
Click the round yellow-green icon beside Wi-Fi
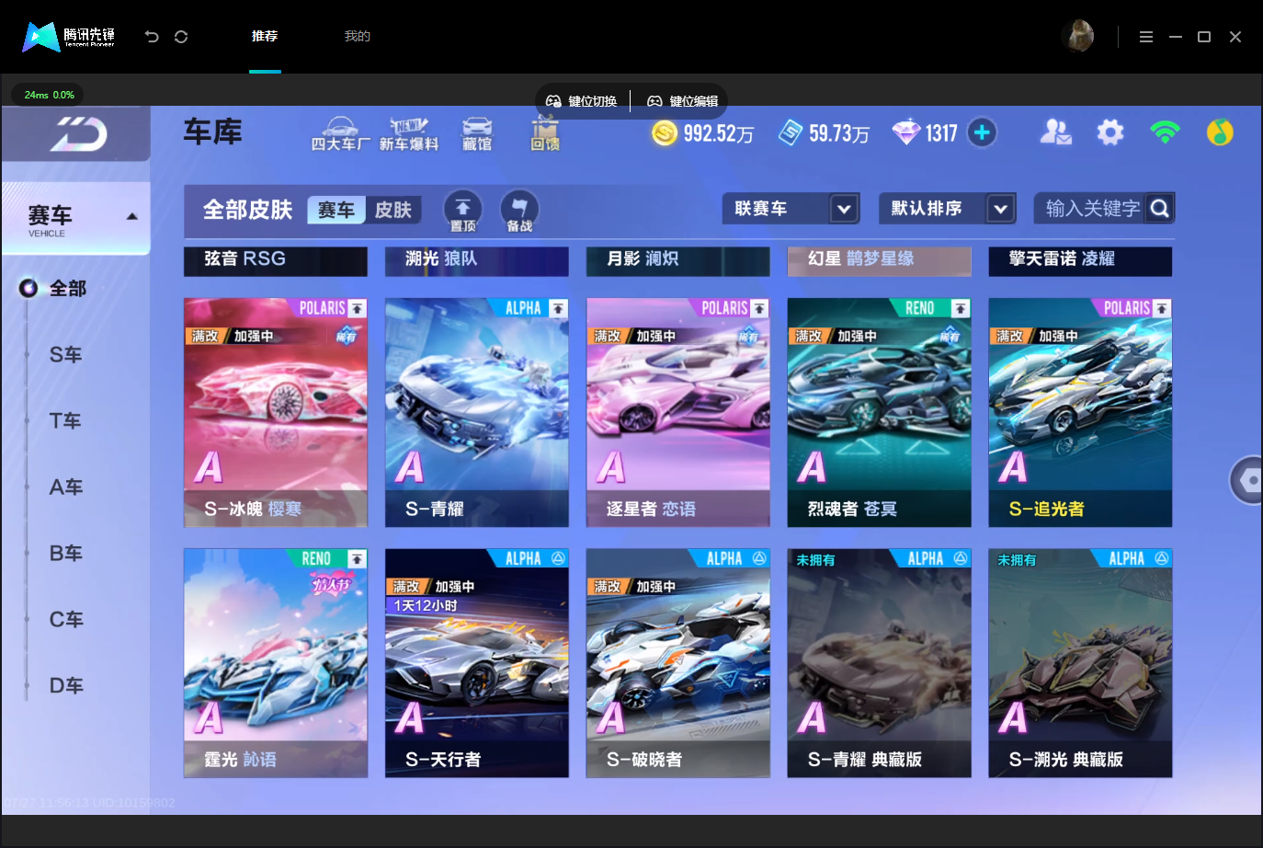click(1220, 133)
